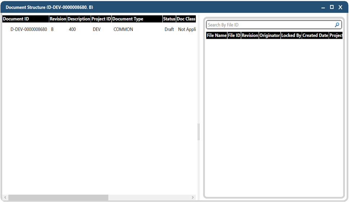This screenshot has width=350, height=202.
Task: Click the scroll right arrow
Action: pos(193,198)
